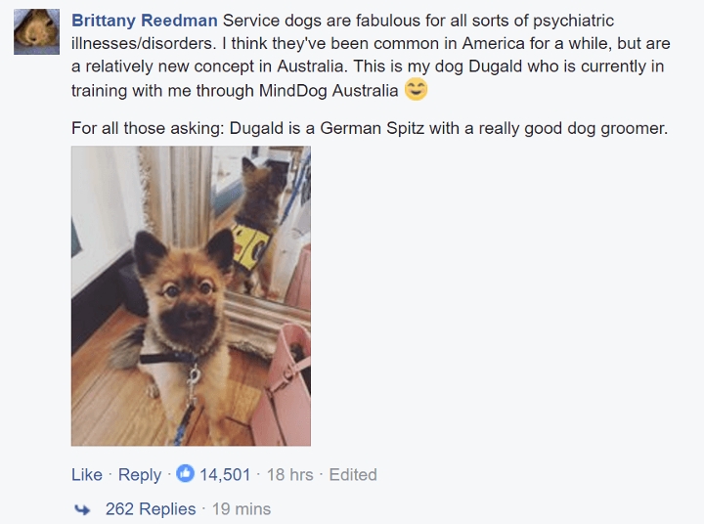
Task: Show the comment's Edited history
Action: pos(353,474)
